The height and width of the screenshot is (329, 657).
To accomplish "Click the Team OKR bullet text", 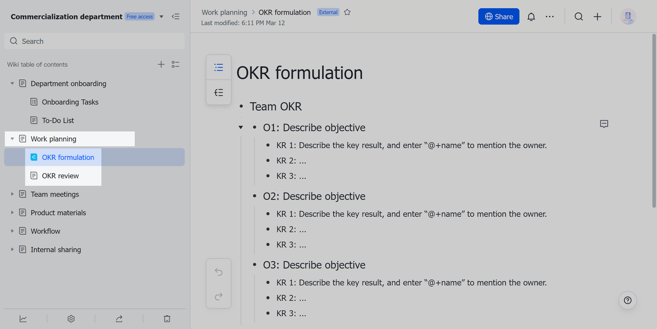I will tap(276, 107).
